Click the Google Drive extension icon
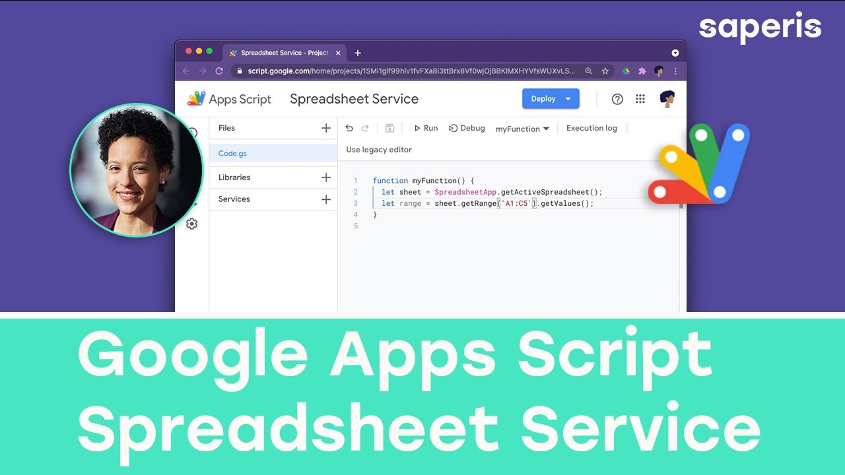Viewport: 845px width, 475px height. pyautogui.click(x=626, y=71)
